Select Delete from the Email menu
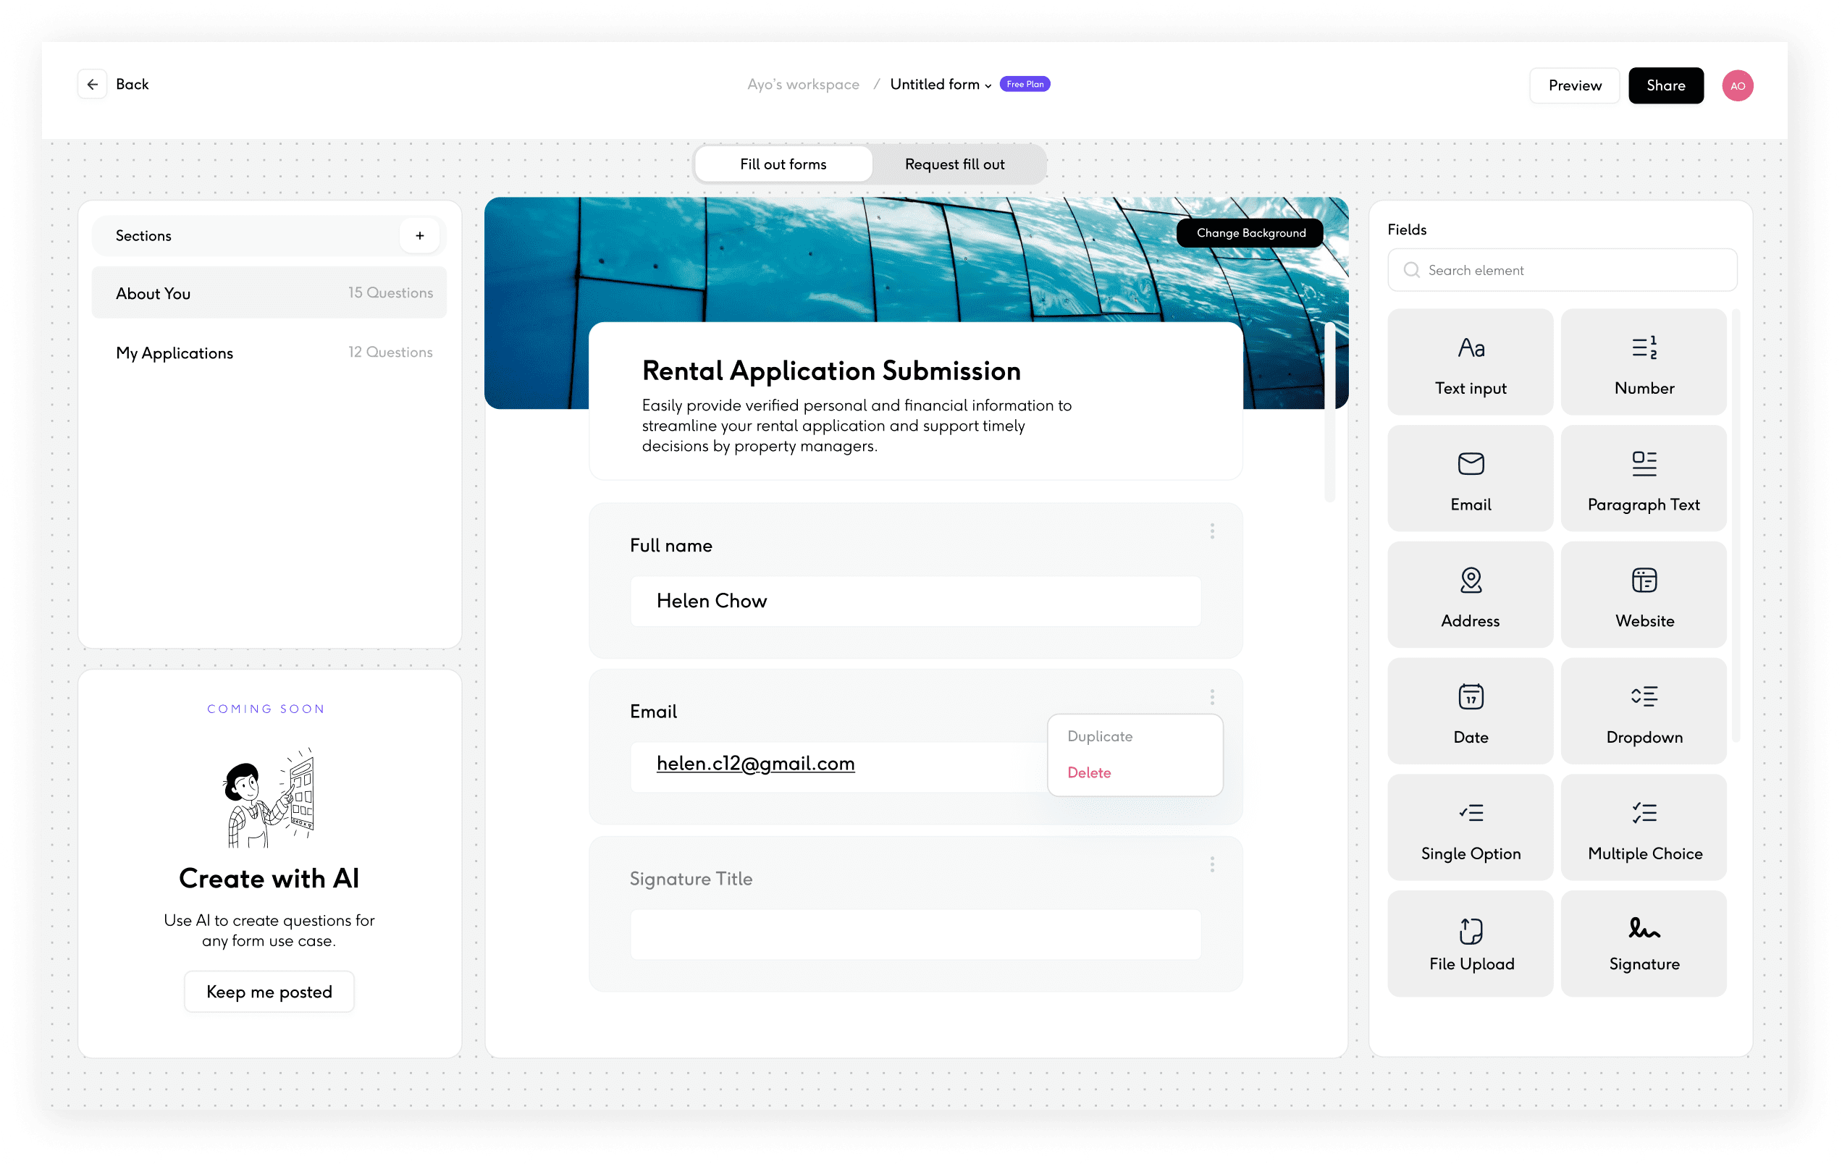This screenshot has width=1842, height=1164. click(x=1088, y=772)
